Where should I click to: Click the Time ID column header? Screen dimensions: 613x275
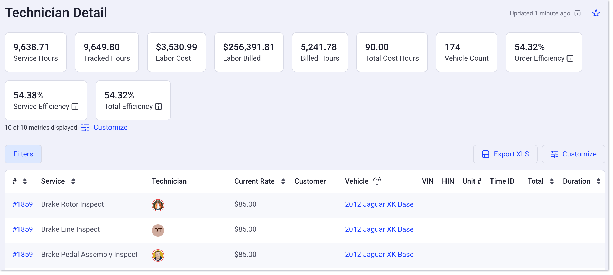(x=502, y=181)
